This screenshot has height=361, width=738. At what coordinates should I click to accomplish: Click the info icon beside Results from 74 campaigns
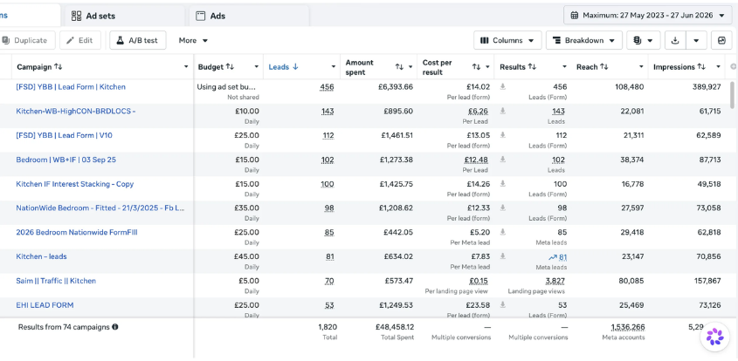point(115,327)
